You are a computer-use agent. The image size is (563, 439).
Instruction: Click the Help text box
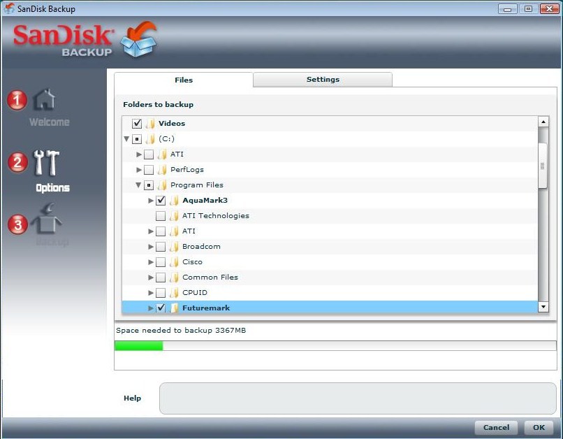tap(358, 398)
